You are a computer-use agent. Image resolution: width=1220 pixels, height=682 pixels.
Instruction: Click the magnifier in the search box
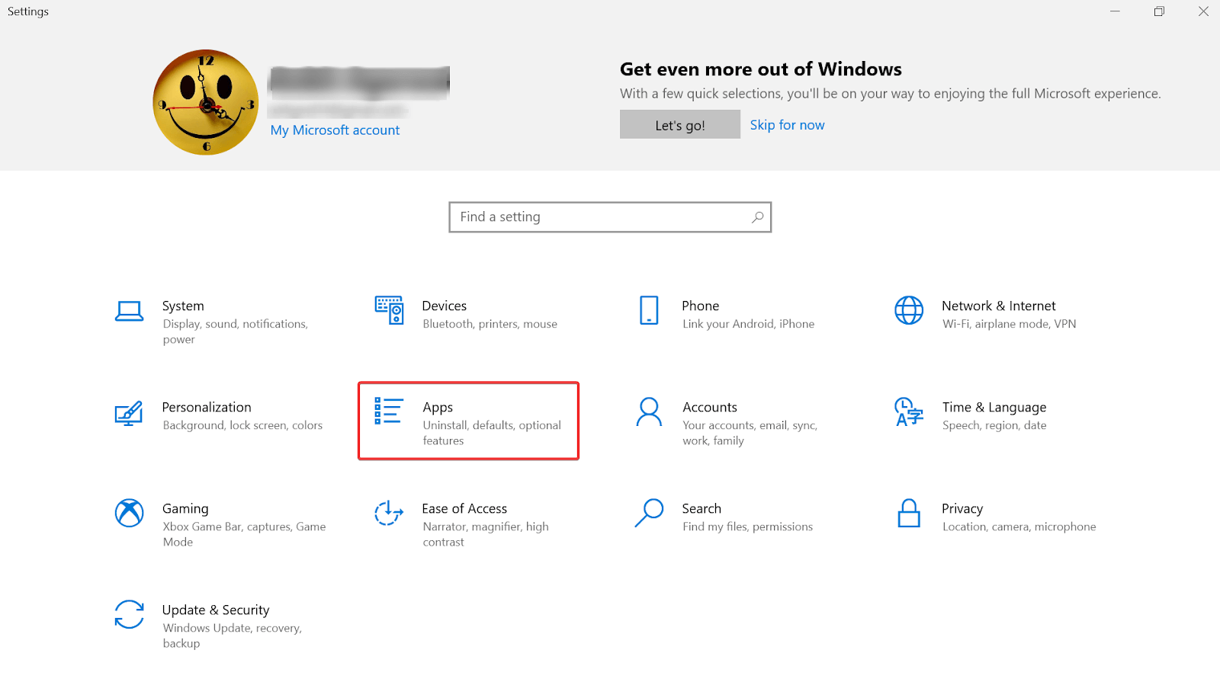click(x=757, y=217)
